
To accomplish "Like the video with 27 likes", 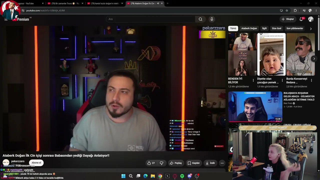I will click(151, 163).
